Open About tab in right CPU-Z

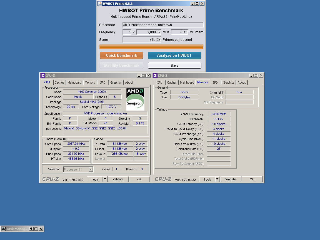[242, 82]
